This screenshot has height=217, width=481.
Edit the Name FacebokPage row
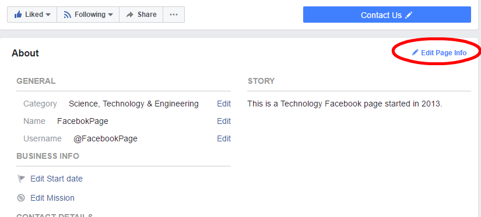224,121
